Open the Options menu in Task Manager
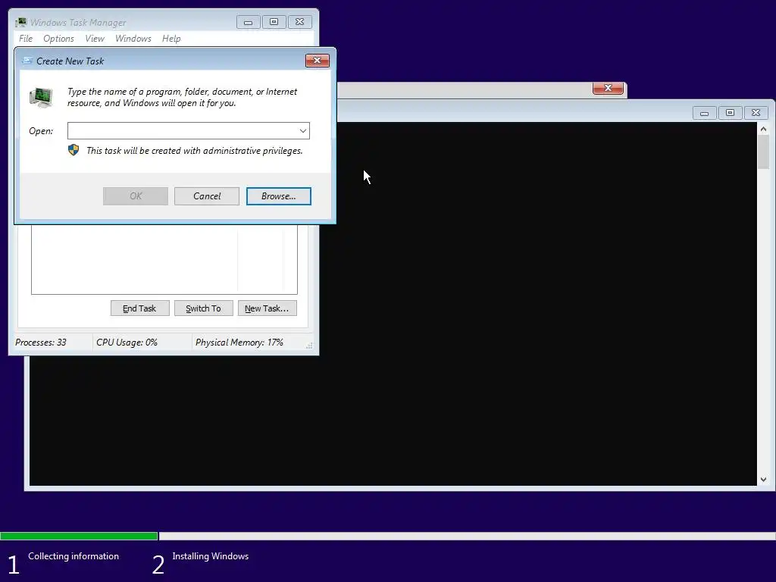The width and height of the screenshot is (776, 582). (x=58, y=39)
